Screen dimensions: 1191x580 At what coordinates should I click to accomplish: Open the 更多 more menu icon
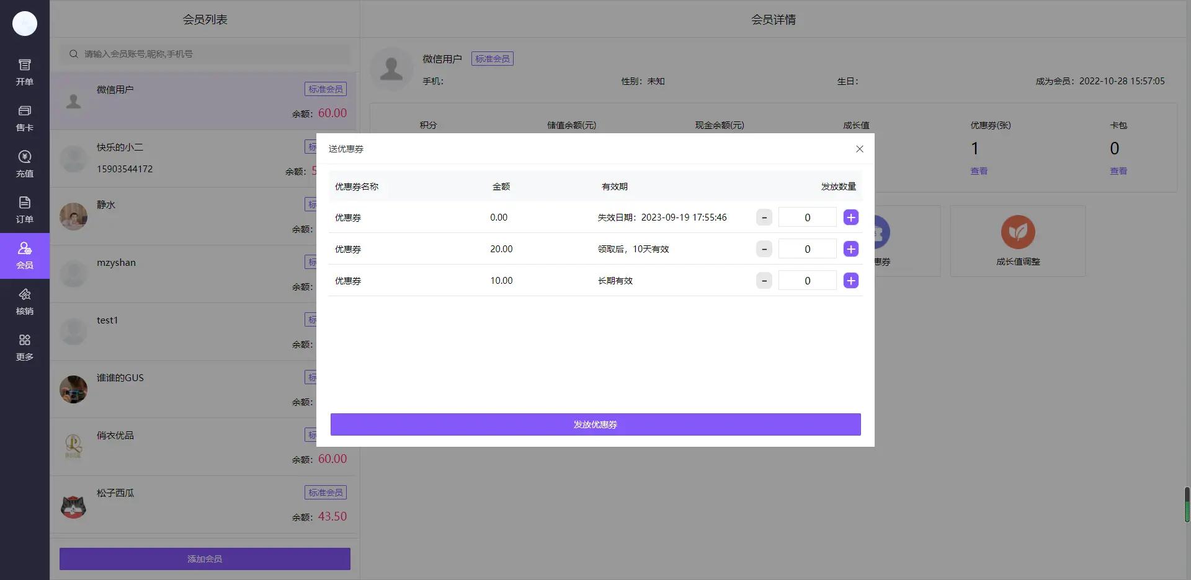pos(25,347)
